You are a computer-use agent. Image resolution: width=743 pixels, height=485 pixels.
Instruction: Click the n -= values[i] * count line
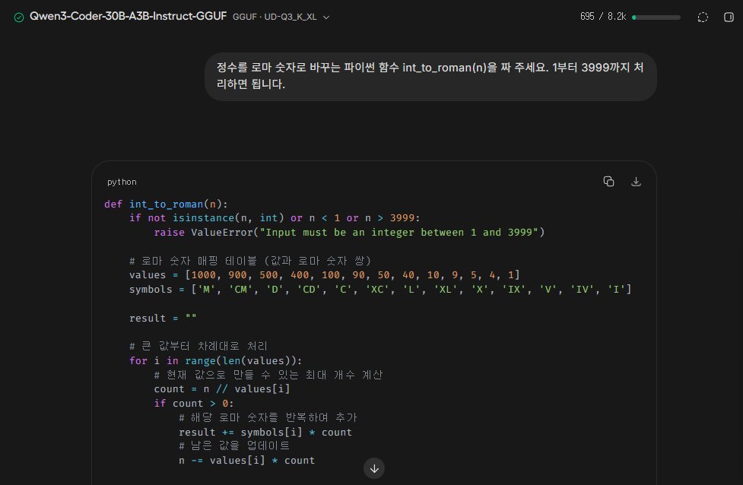(x=246, y=461)
